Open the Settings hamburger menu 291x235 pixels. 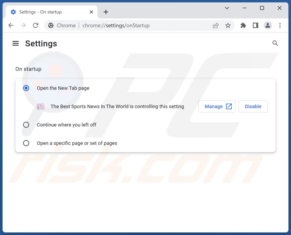[x=15, y=43]
